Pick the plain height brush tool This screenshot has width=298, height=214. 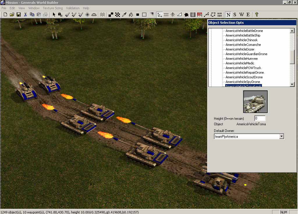coord(67,14)
